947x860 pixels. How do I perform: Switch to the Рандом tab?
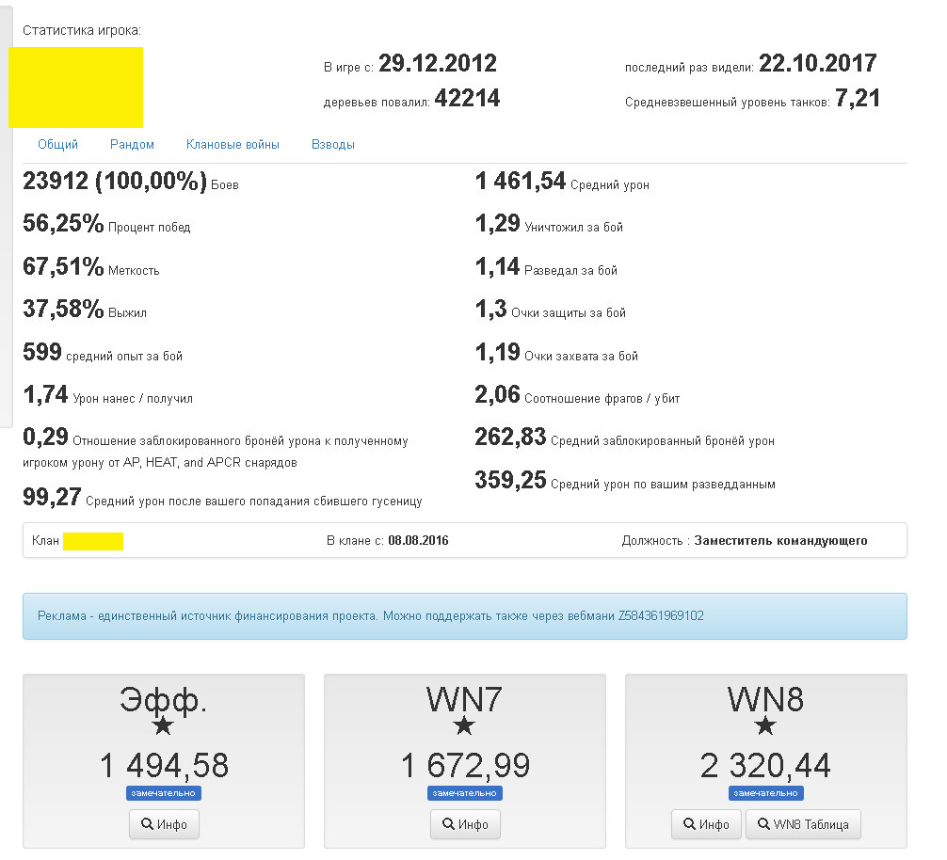(x=133, y=144)
